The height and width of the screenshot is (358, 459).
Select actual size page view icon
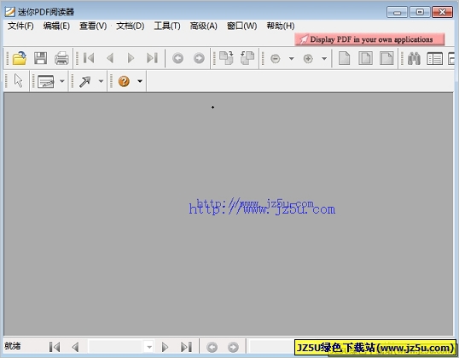coord(345,58)
